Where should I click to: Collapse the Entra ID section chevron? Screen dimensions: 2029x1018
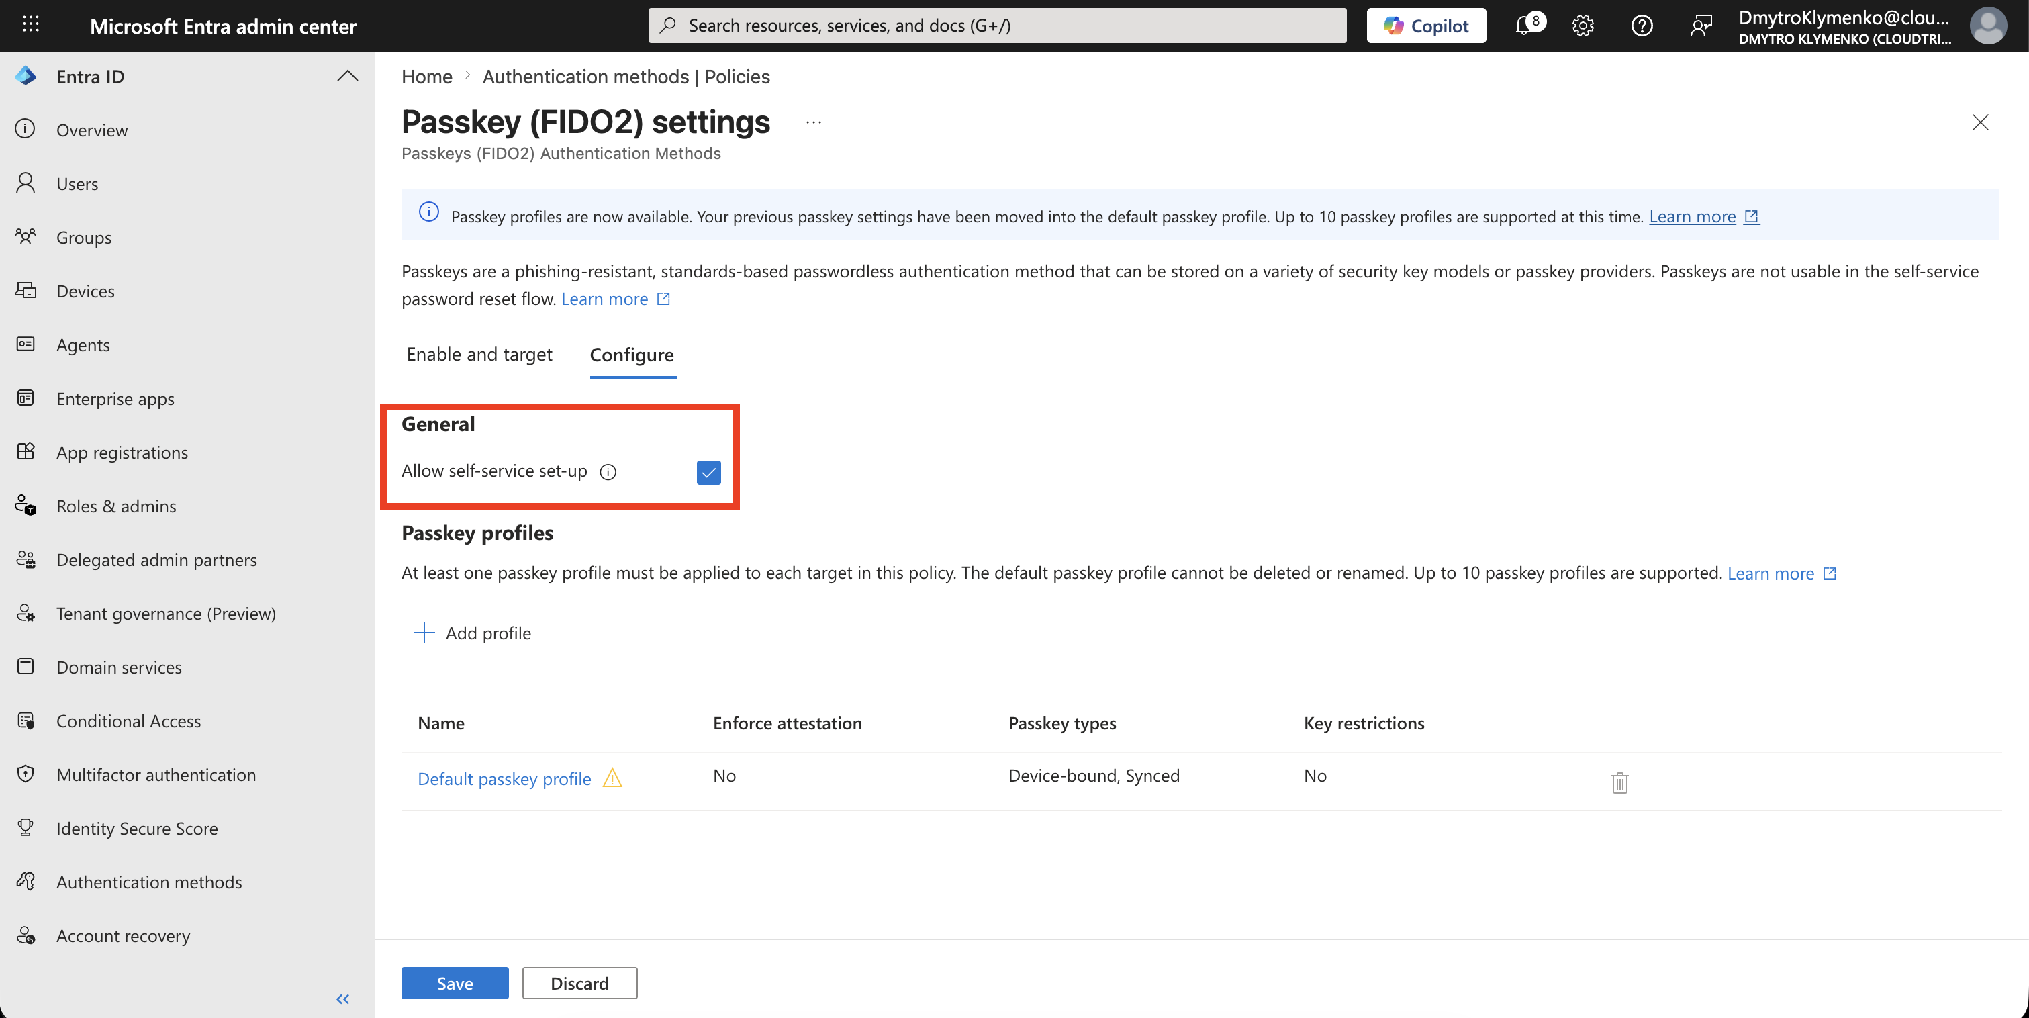click(x=347, y=76)
